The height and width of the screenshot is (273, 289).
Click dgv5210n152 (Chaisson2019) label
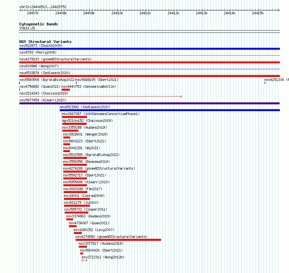[87, 121]
